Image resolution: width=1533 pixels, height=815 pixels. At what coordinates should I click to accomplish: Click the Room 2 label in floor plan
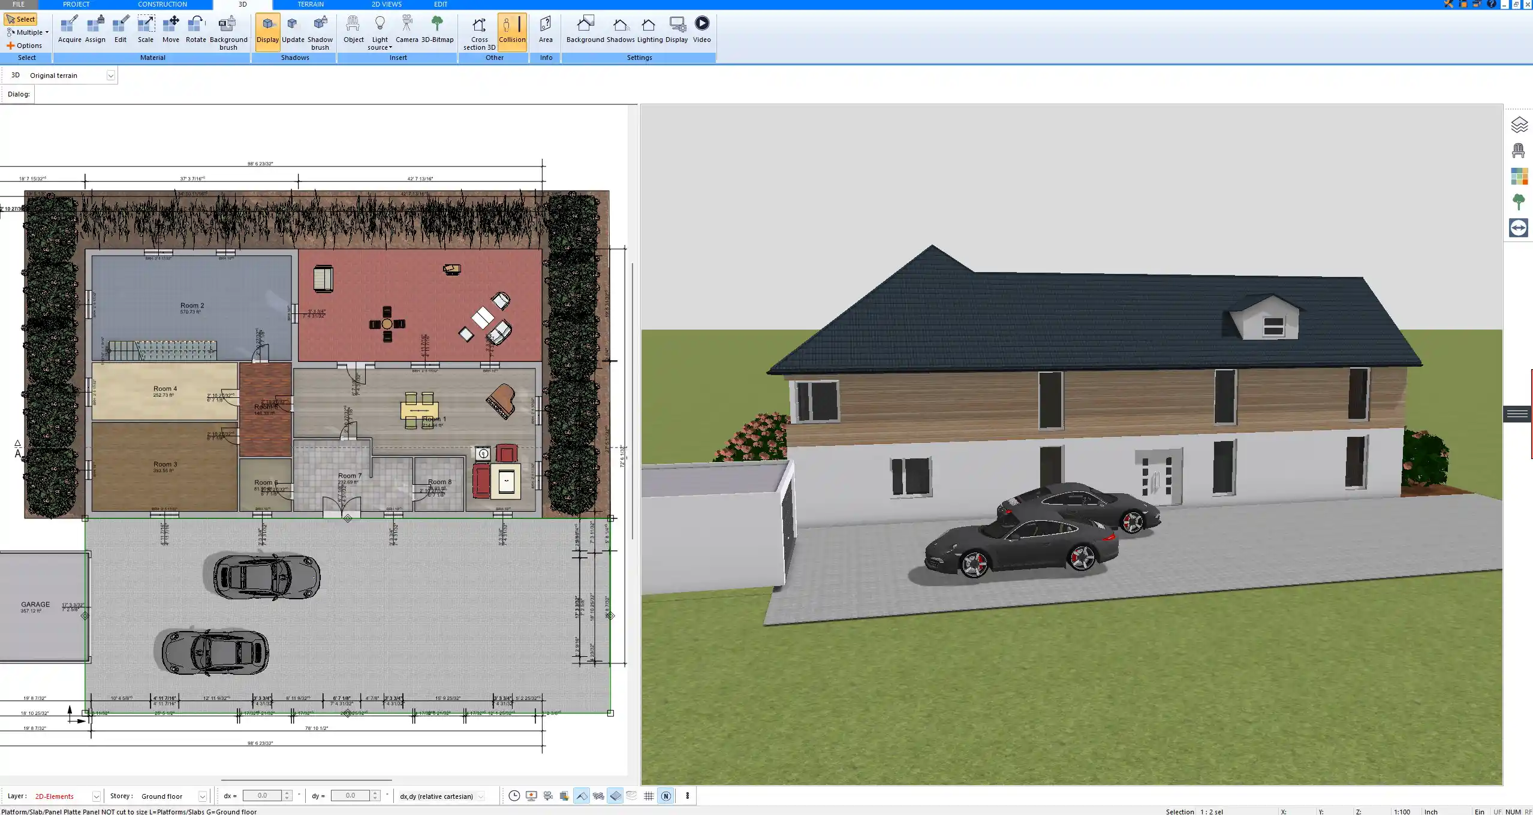[192, 306]
